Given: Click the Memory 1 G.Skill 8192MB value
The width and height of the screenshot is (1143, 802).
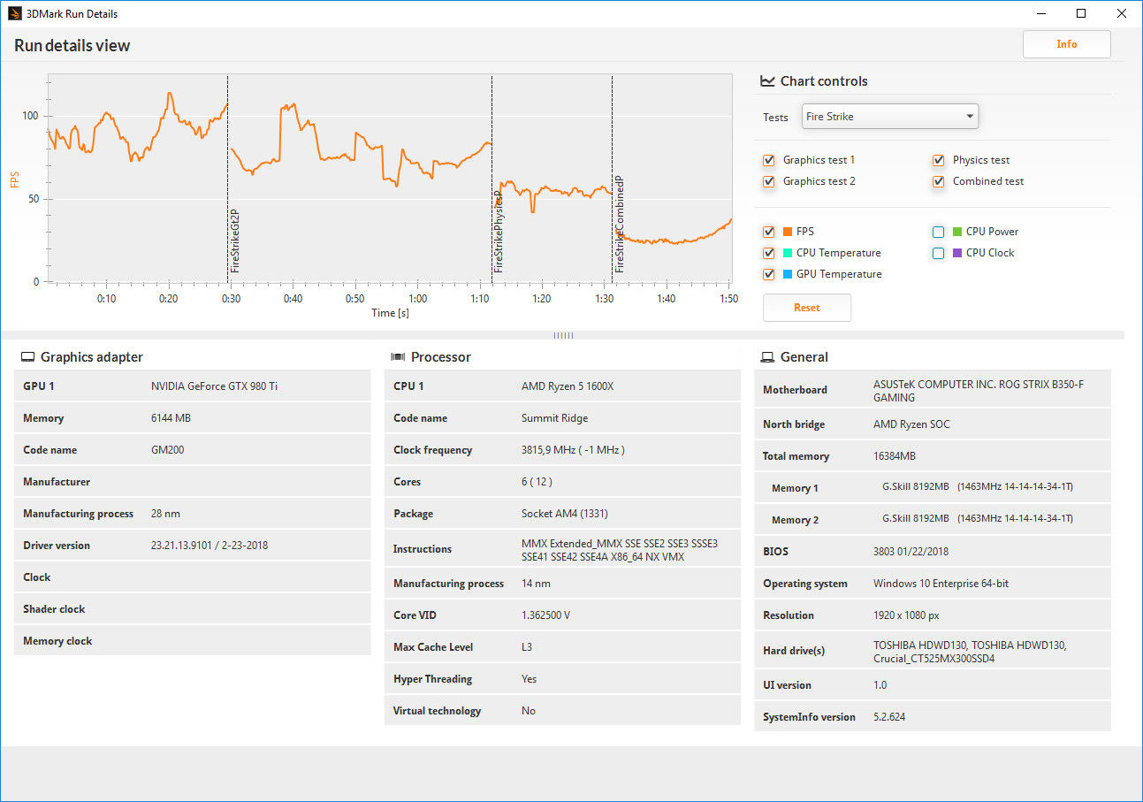Looking at the screenshot, I should click(978, 488).
